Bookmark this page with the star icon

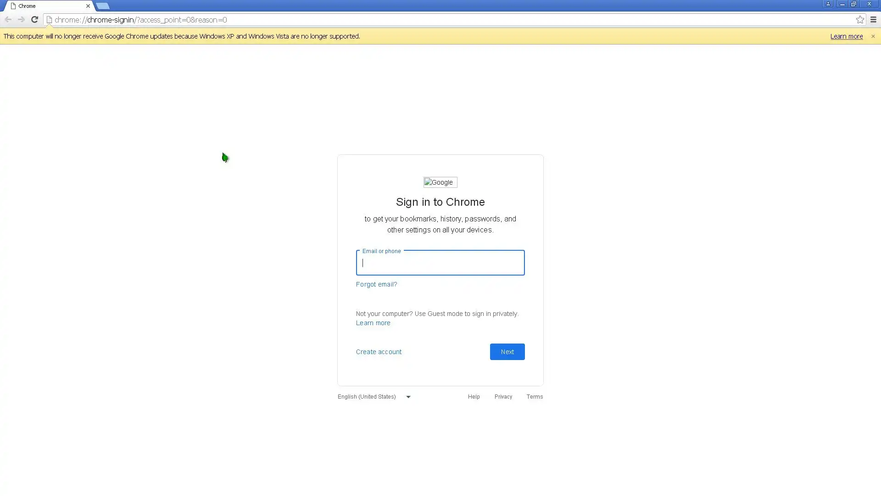pyautogui.click(x=860, y=19)
